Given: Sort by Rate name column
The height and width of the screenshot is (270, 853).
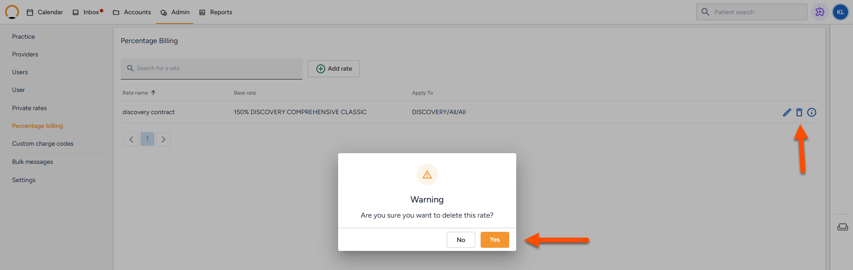Looking at the screenshot, I should tap(139, 93).
